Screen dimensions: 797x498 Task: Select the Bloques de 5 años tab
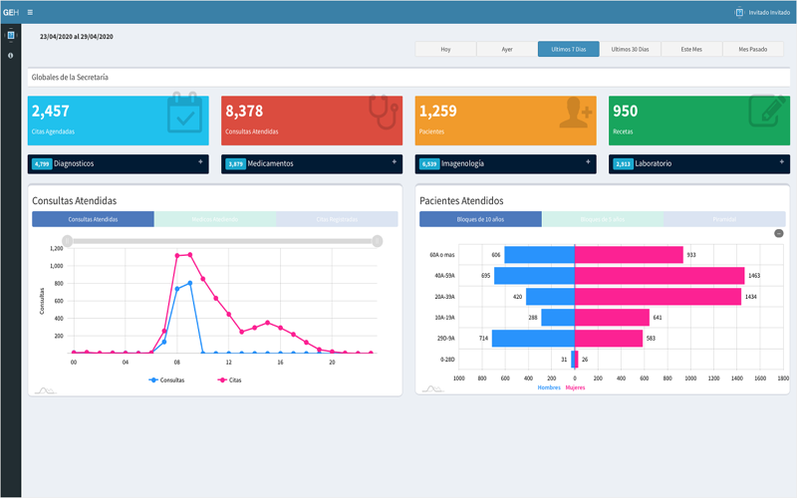point(603,219)
